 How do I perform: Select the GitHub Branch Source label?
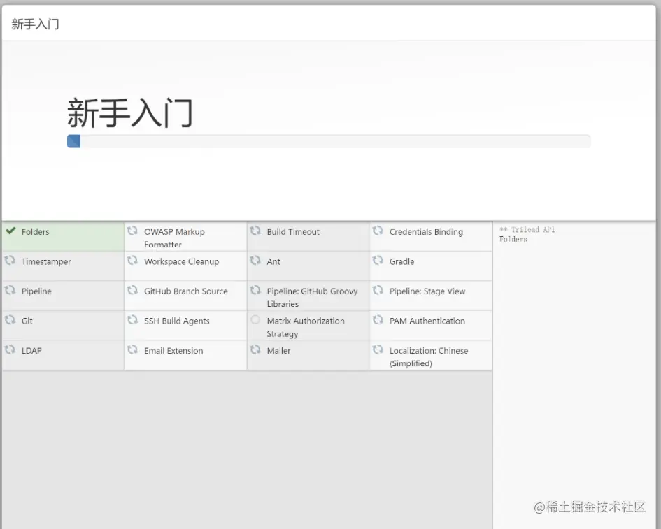pos(186,291)
